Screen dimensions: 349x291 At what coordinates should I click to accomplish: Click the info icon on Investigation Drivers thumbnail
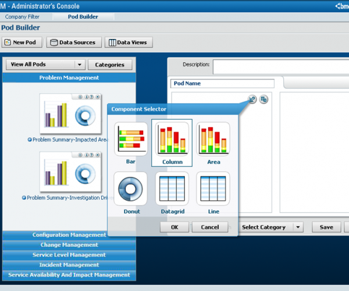point(87,155)
